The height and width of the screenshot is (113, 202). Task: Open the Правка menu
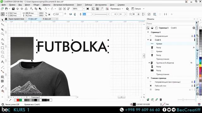point(12,5)
